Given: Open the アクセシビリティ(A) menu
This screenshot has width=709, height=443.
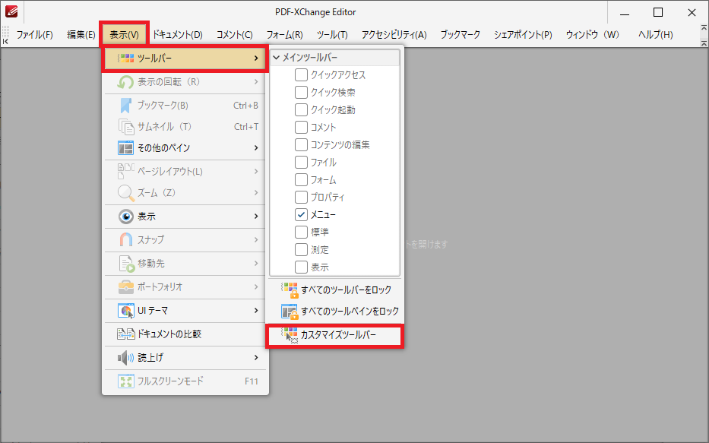Looking at the screenshot, I should point(394,35).
